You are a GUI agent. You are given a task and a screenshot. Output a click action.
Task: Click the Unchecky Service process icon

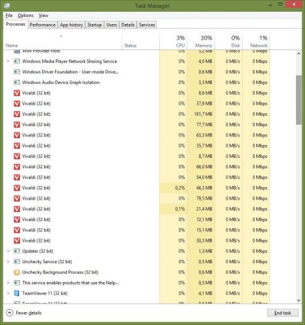[x=17, y=262]
